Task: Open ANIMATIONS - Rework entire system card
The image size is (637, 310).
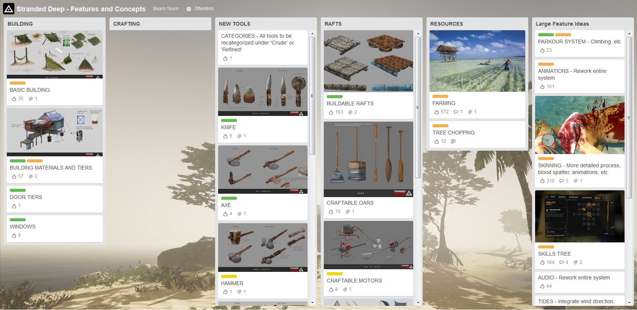Action: pos(580,76)
